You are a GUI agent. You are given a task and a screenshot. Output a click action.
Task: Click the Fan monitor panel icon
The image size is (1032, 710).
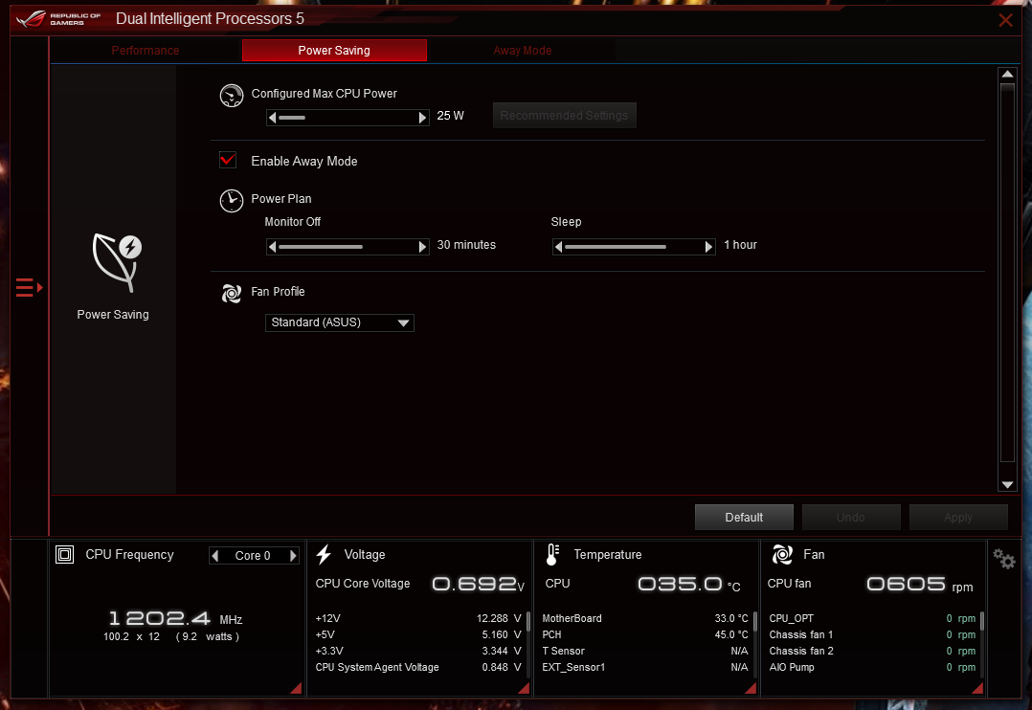[x=782, y=555]
